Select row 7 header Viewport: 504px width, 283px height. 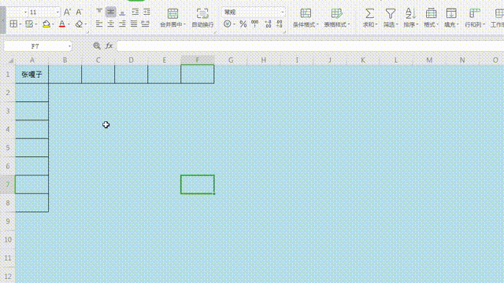click(7, 185)
